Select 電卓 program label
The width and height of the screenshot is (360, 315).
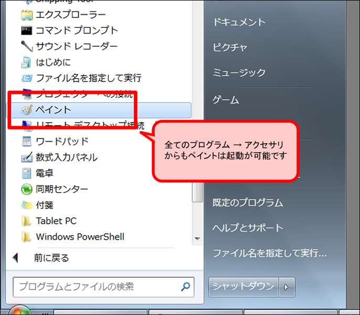coord(45,173)
